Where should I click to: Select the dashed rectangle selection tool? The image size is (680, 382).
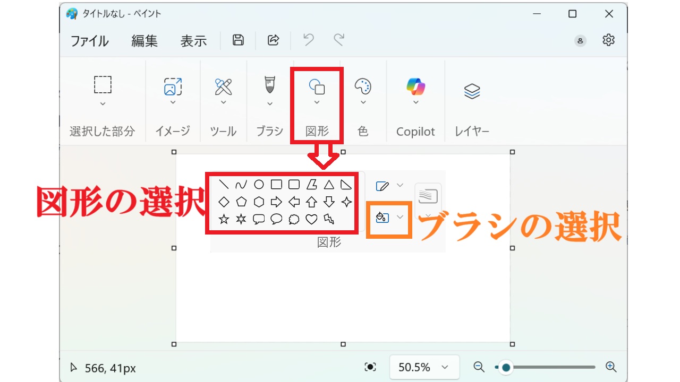coord(103,85)
